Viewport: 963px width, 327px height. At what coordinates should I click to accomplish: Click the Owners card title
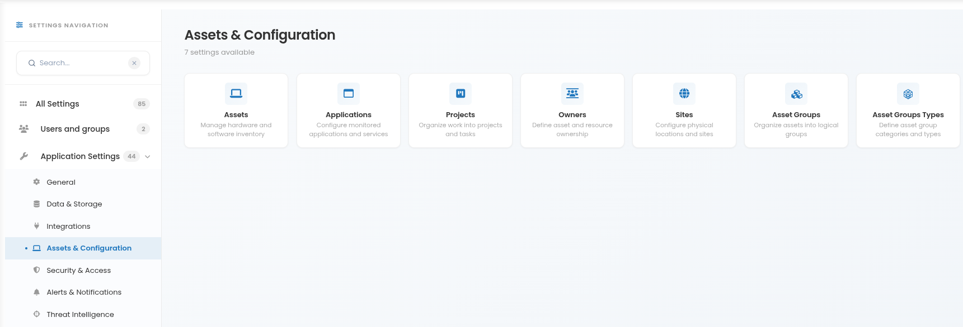coord(572,115)
